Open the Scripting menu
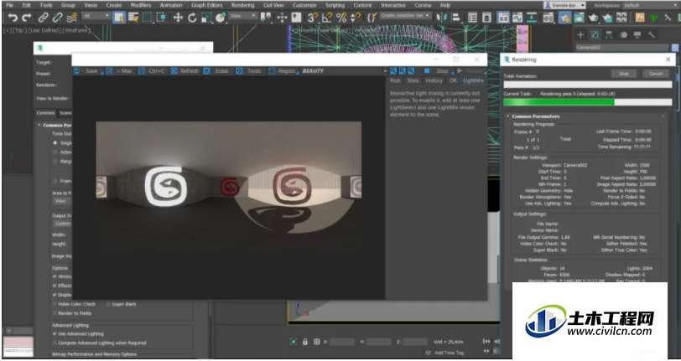 pyautogui.click(x=336, y=5)
